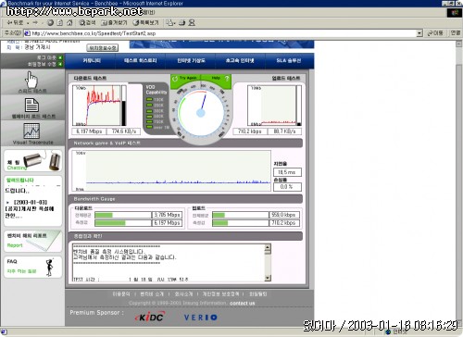The image size is (463, 337).
Task: Open the high-speed internet nav tab
Action: (x=240, y=61)
